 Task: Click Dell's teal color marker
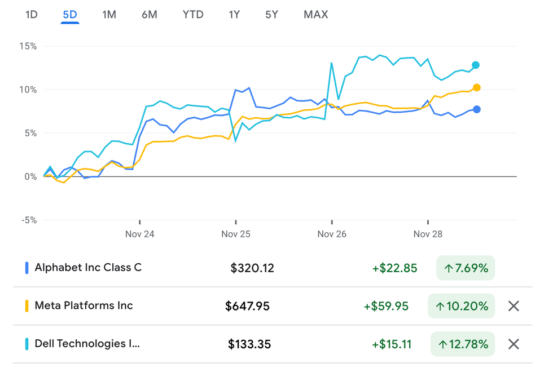(x=27, y=344)
